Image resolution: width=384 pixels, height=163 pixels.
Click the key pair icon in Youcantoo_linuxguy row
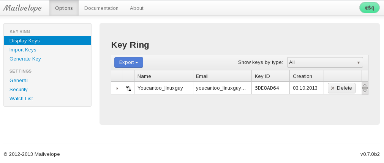pos(128,88)
